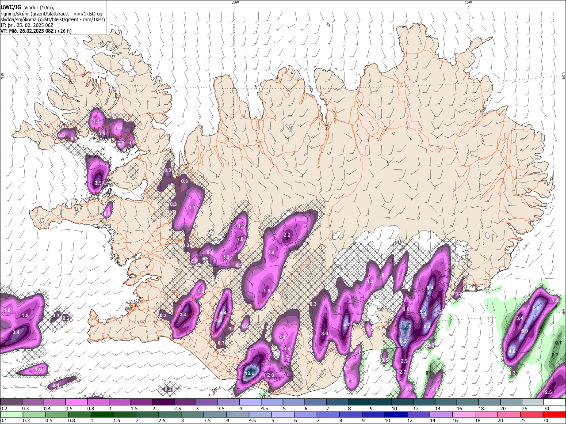Image resolution: width=566 pixels, height=424 pixels.
Task: Click the '0.2' label starting the top legend
Action: click(4, 409)
